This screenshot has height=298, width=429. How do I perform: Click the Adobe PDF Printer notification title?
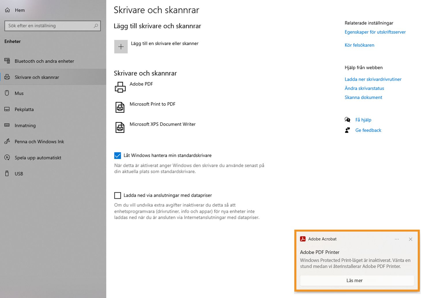point(320,252)
